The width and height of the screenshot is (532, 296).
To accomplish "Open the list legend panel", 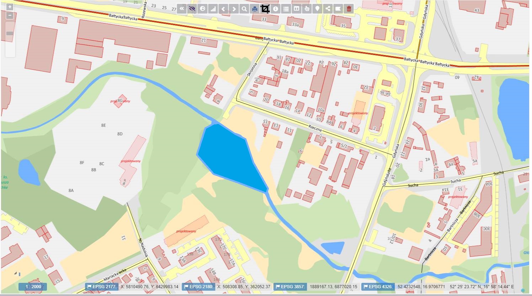I will (x=286, y=9).
